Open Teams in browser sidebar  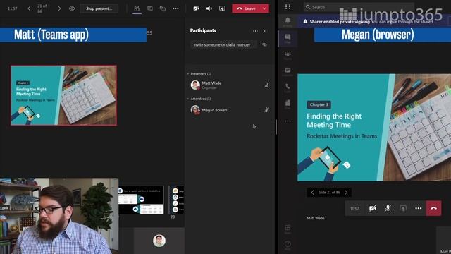pyautogui.click(x=288, y=55)
